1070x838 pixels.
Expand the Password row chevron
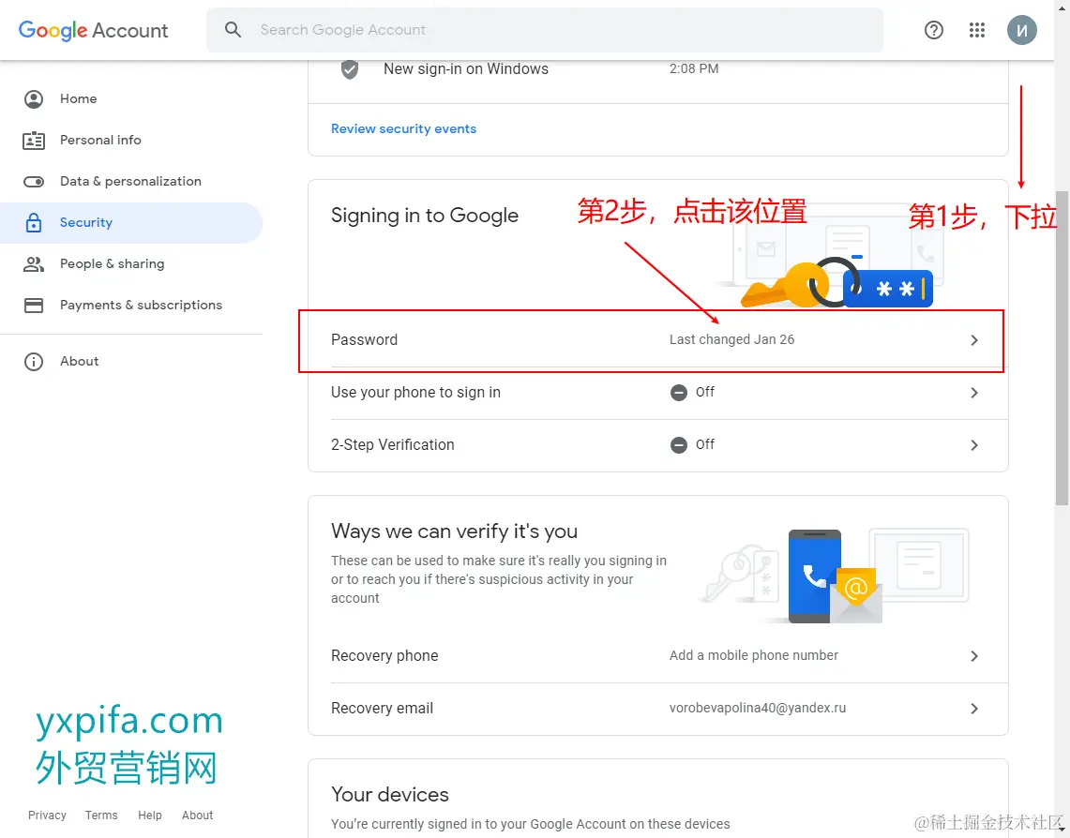(x=974, y=340)
